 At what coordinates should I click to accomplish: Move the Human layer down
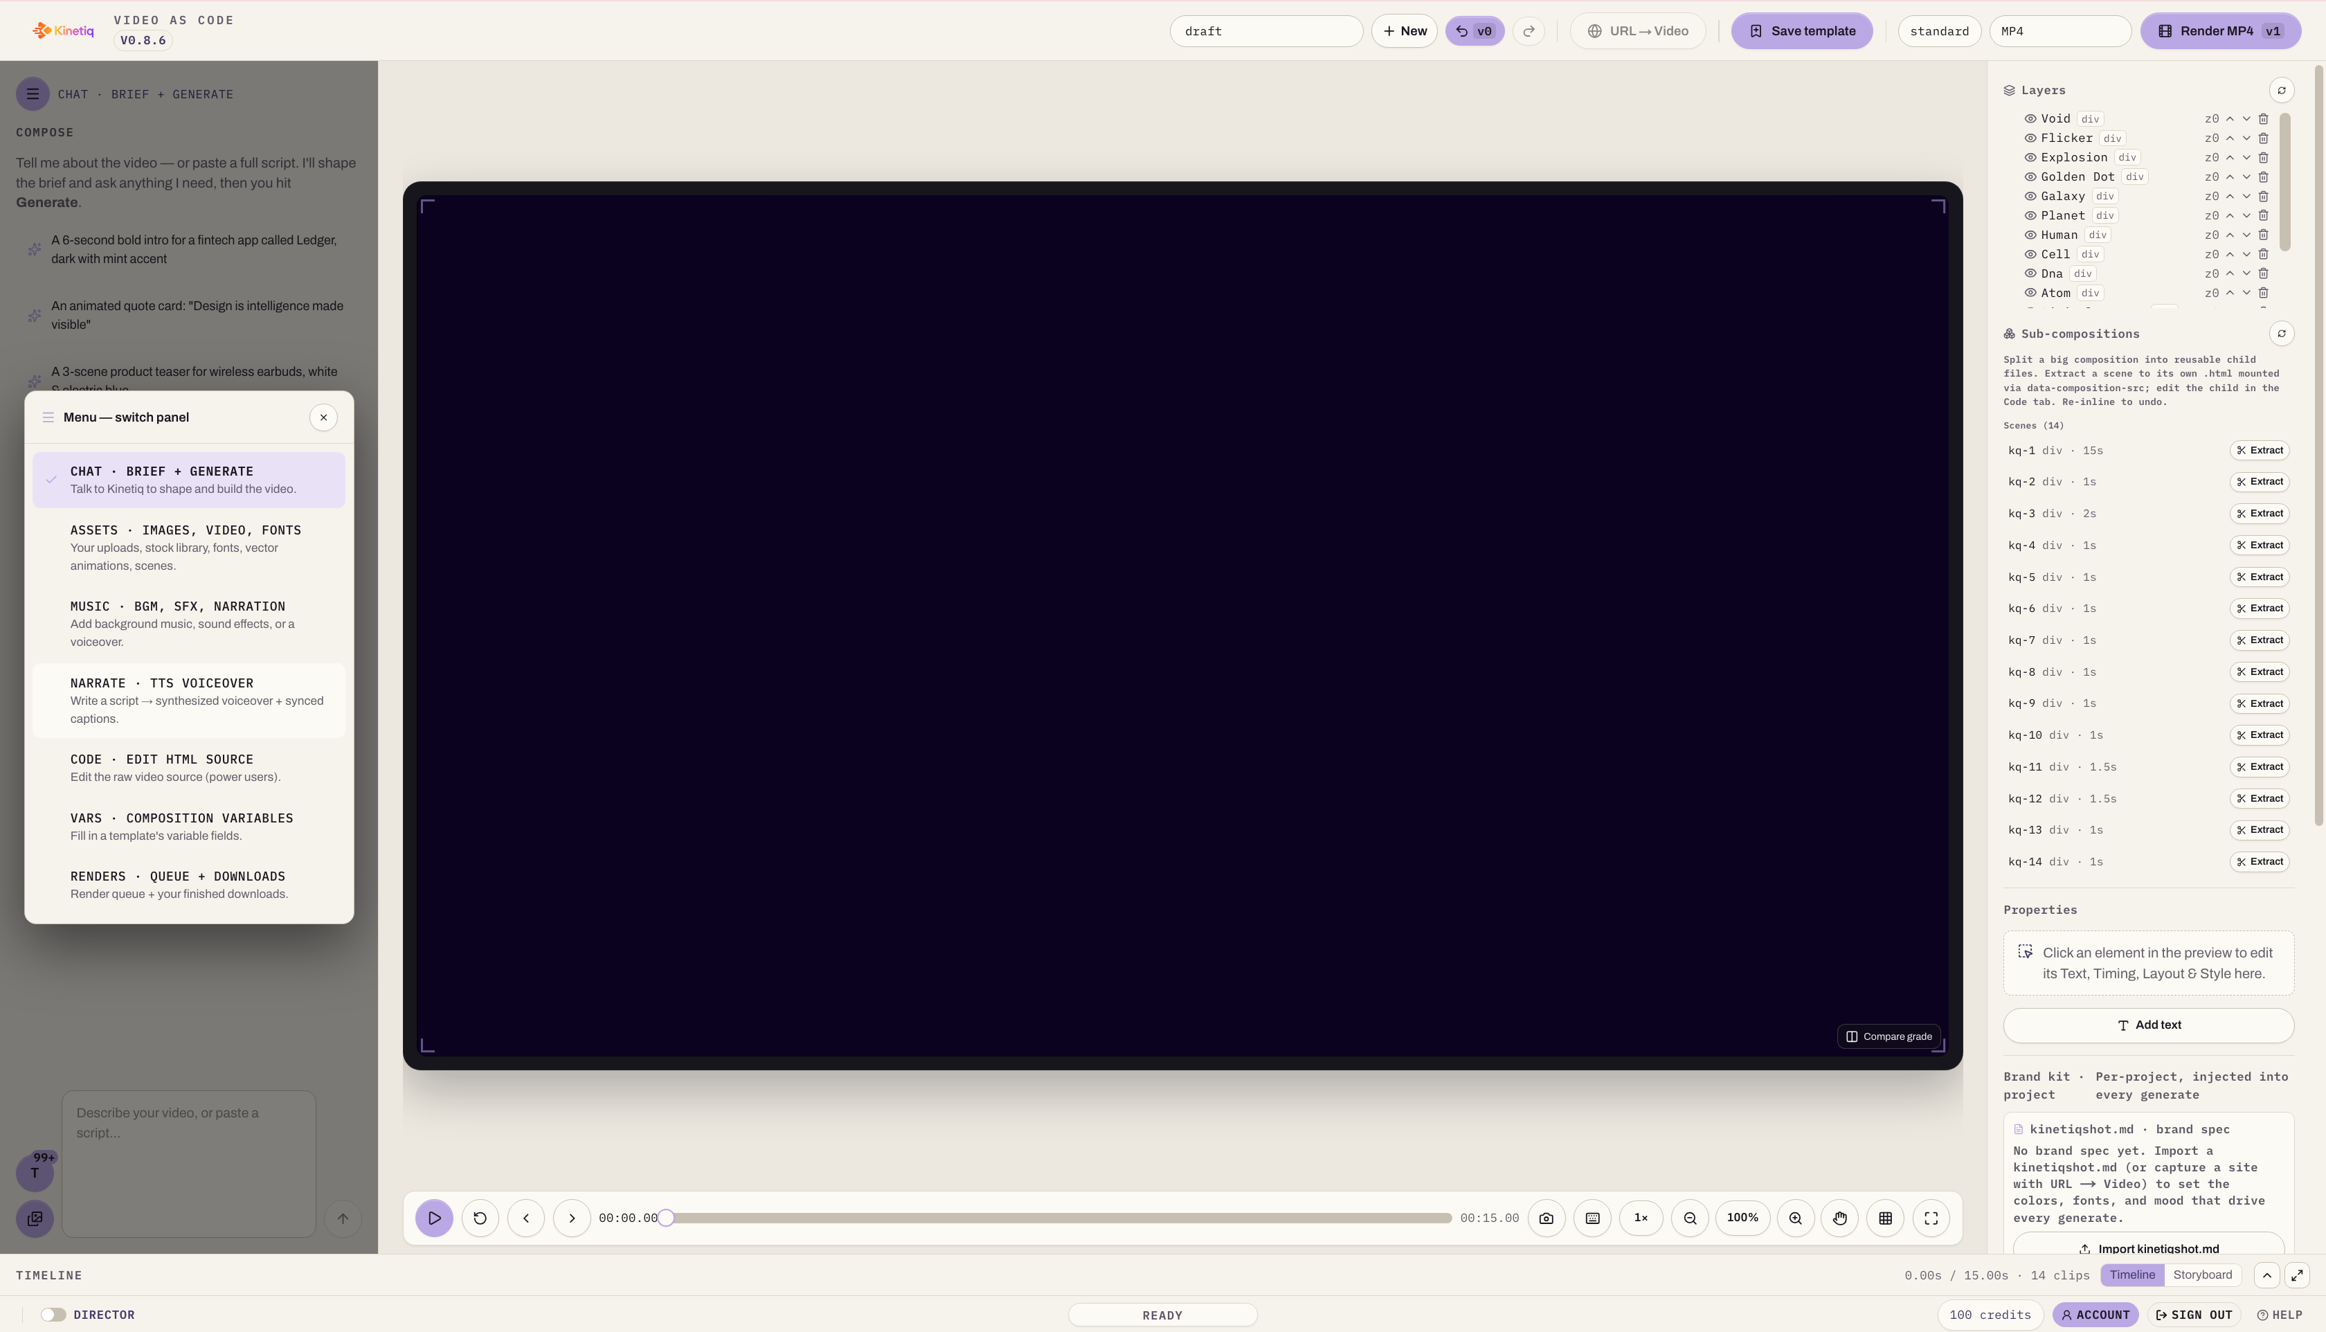tap(2246, 235)
